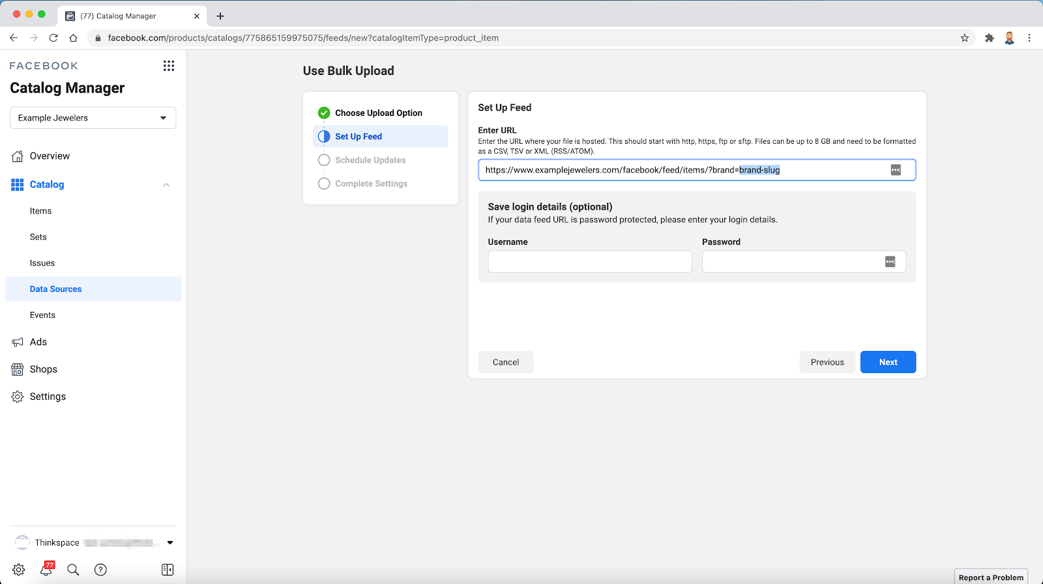Screen dimensions: 1043x584
Task: Expand the Thinkspace account dropdown arrow
Action: click(x=170, y=542)
